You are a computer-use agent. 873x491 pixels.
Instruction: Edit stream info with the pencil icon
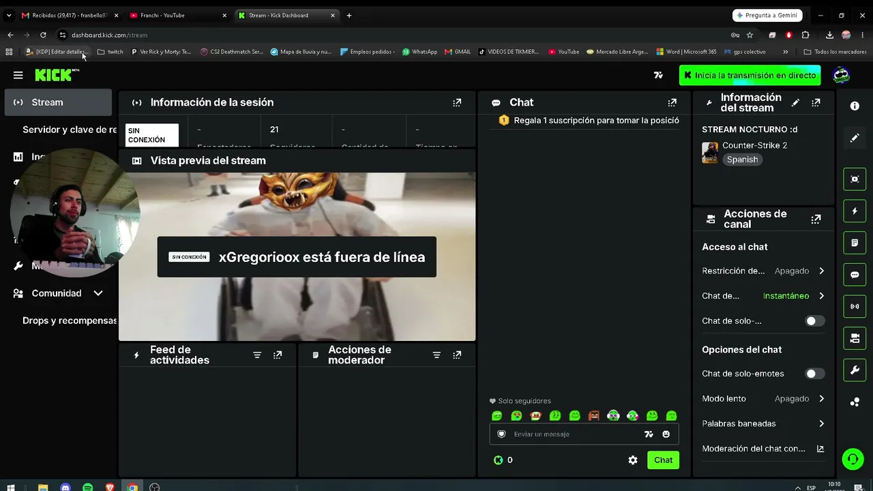pyautogui.click(x=795, y=102)
